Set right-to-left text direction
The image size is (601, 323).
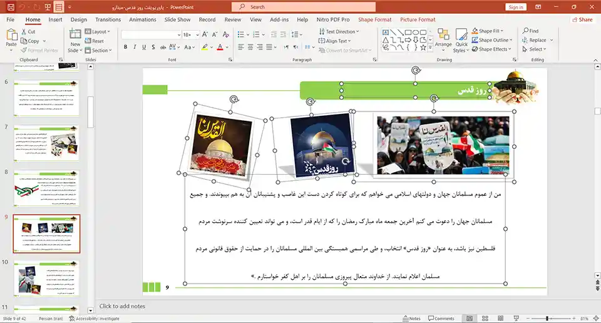pos(295,47)
